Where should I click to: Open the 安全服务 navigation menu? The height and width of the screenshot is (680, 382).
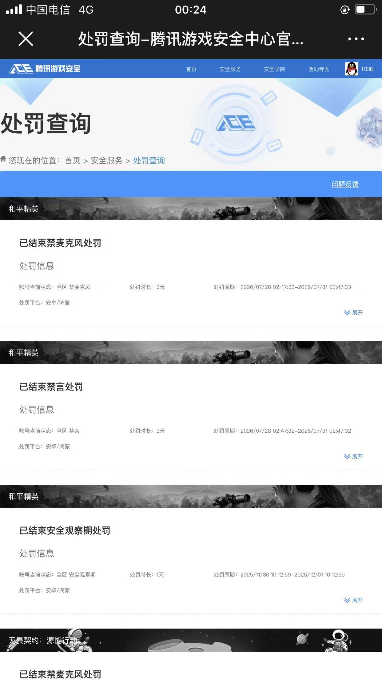coord(230,69)
